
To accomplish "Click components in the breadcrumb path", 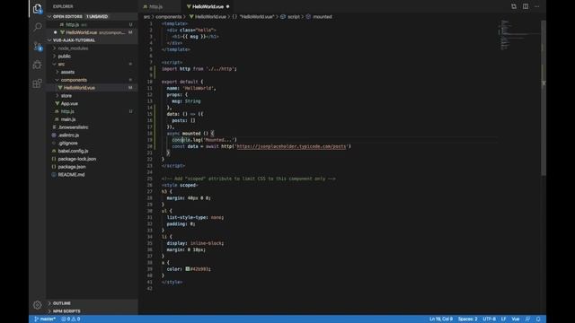I will point(168,17).
